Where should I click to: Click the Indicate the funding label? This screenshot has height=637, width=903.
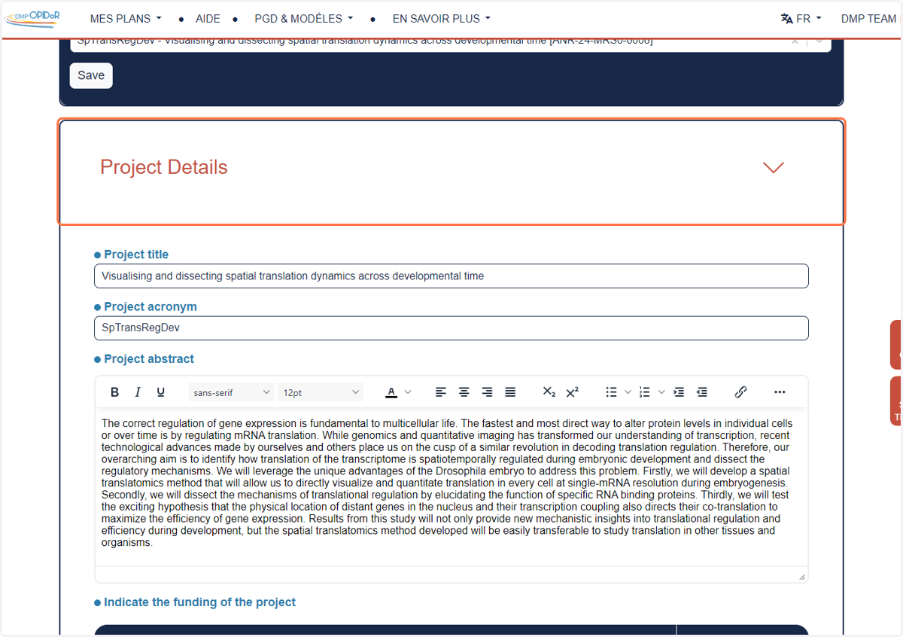(x=199, y=602)
